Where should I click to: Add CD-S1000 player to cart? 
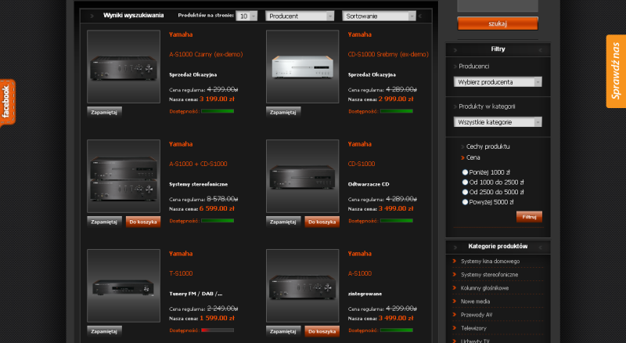point(322,222)
